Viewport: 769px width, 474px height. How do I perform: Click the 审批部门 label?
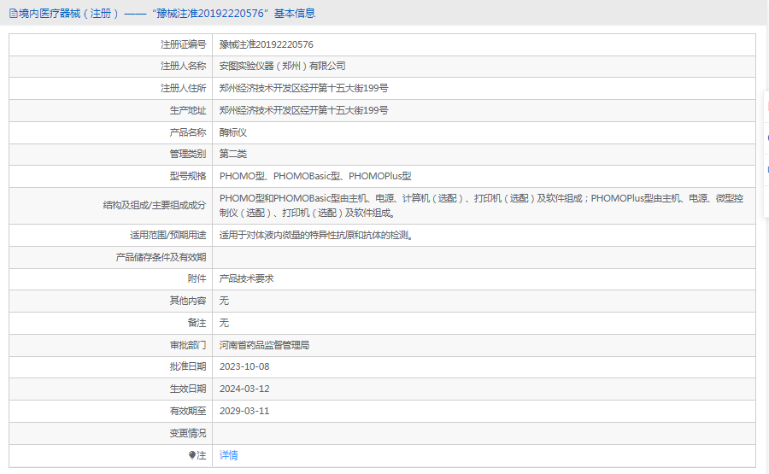click(x=188, y=345)
